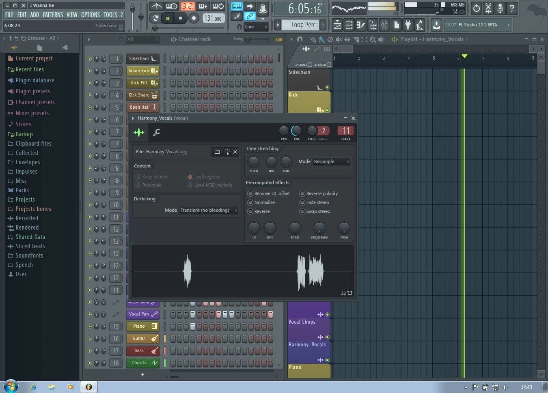Open the playlist view icon

point(337,25)
